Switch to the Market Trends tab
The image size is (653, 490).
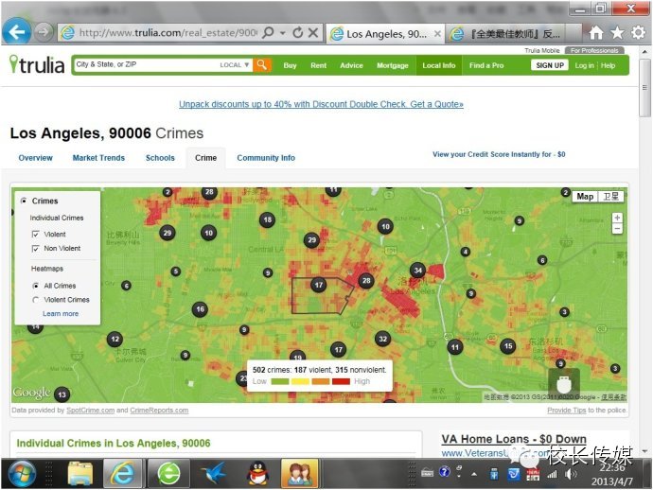coord(98,158)
